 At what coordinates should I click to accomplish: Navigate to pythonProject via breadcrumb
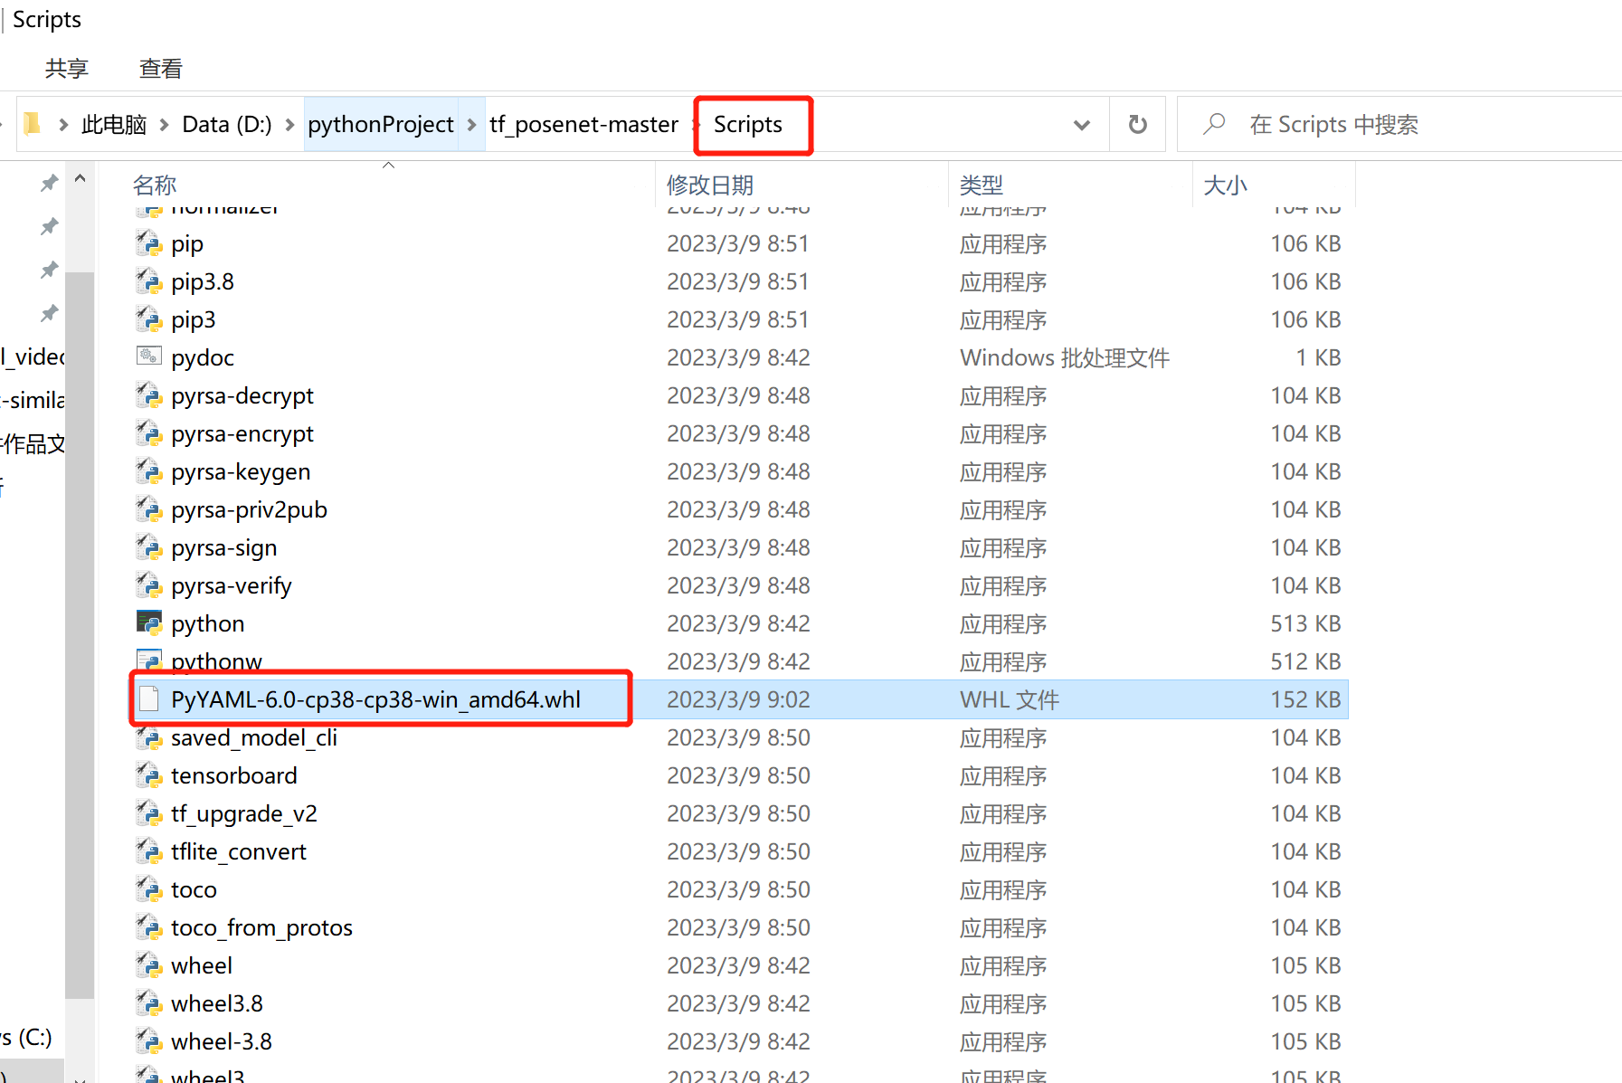point(380,124)
